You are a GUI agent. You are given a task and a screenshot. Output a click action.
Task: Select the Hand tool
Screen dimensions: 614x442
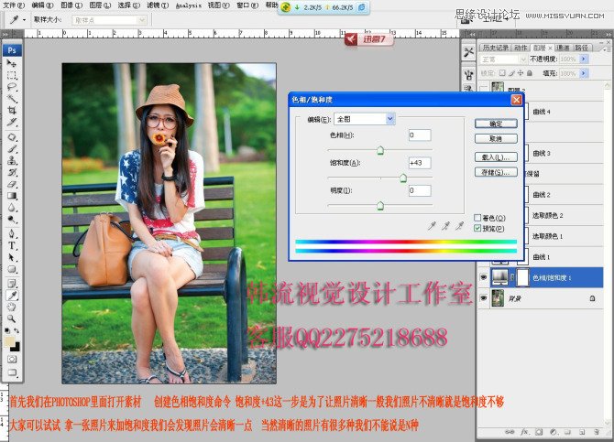(12, 307)
